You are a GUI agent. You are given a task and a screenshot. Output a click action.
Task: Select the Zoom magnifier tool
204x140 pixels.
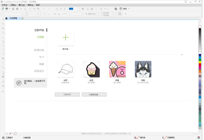coord(3,32)
